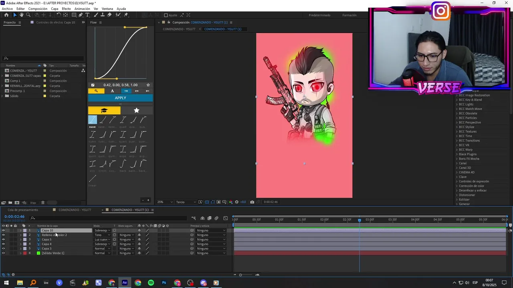Toggle the Ajuste snapping checkbox

(166, 15)
